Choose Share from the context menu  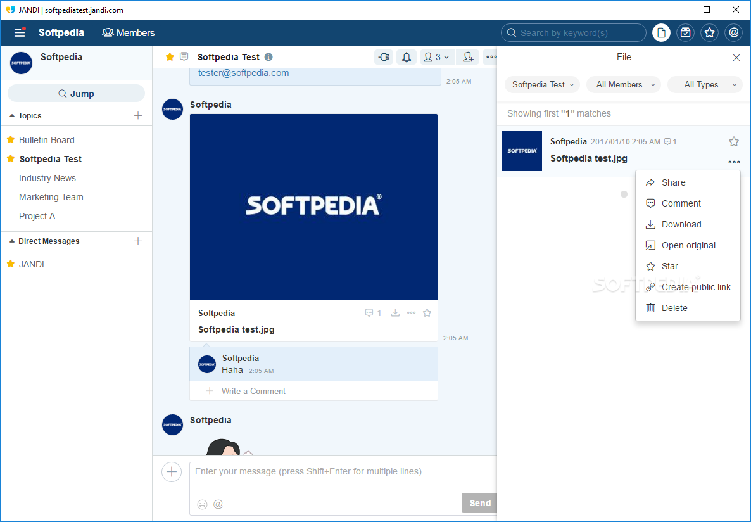688,182
